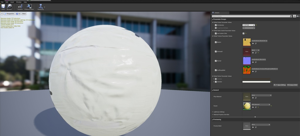Browse to Dirtmask1 asset in Content Browser

coord(255,53)
